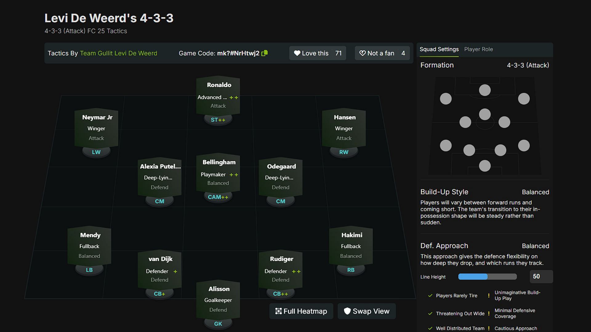Click the Ronaldo ST++ position badge
The image size is (591, 332).
(218, 119)
